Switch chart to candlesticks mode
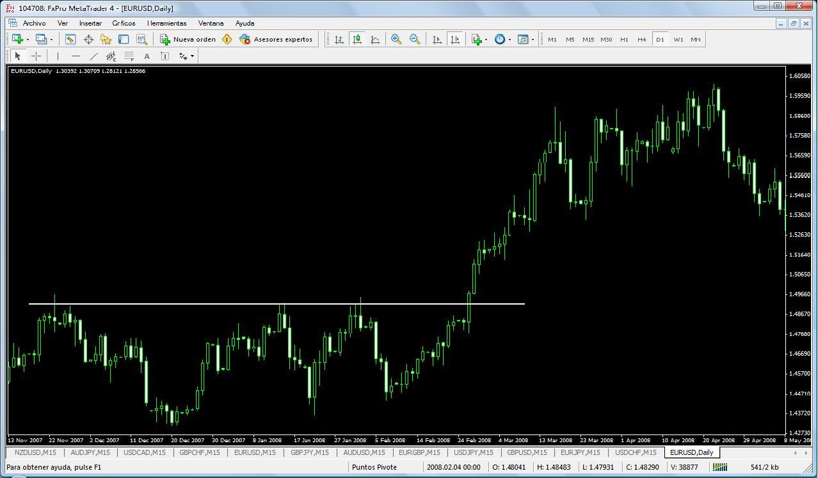 click(357, 39)
